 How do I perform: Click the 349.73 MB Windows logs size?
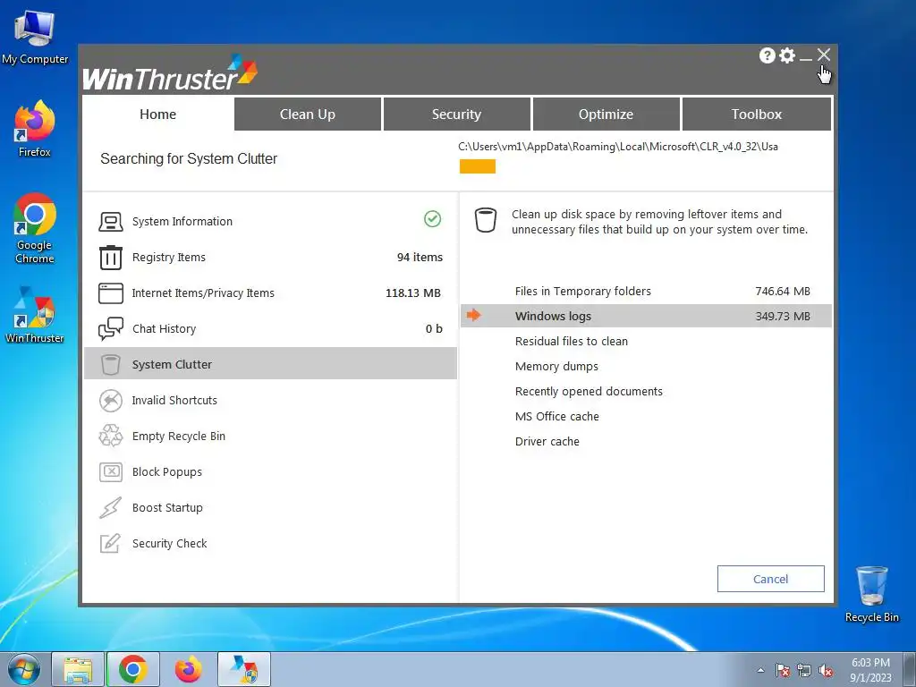(x=782, y=316)
